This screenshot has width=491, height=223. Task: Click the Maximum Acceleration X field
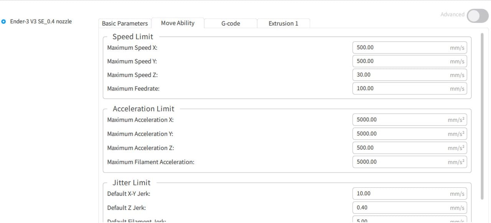pos(399,120)
